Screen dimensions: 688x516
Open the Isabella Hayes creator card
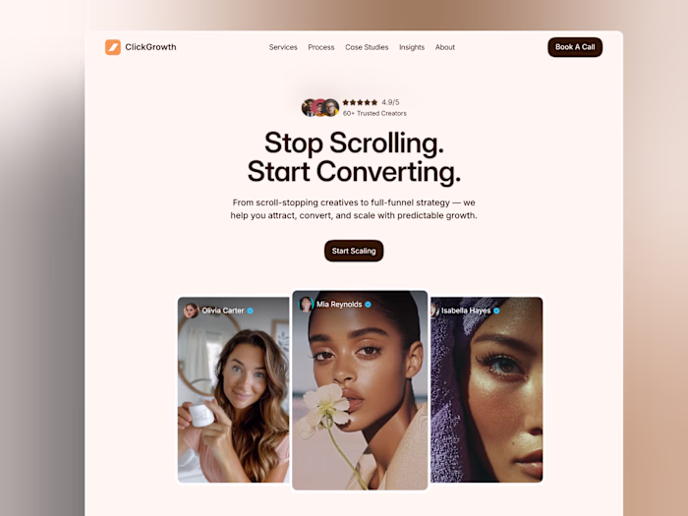click(487, 389)
